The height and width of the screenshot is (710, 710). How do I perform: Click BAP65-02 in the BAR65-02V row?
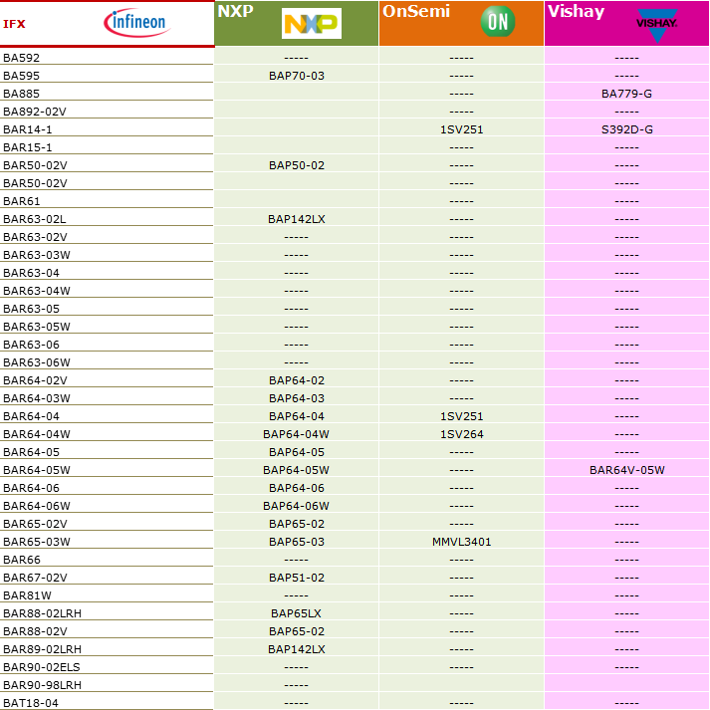(x=297, y=524)
